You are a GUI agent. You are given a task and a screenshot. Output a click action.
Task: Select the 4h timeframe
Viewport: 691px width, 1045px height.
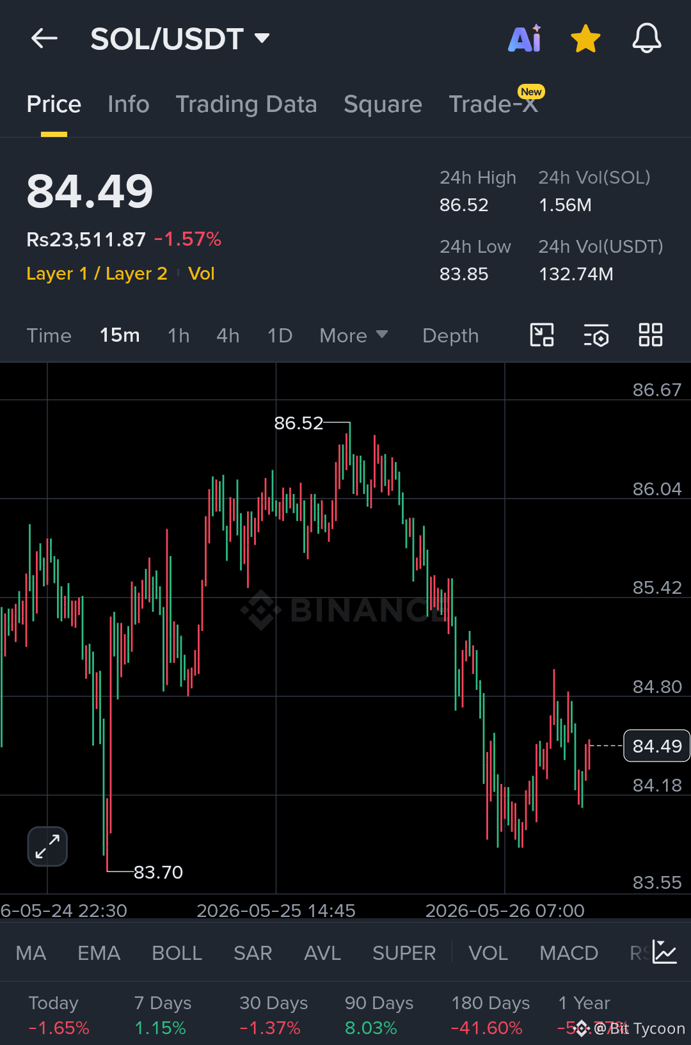(228, 335)
